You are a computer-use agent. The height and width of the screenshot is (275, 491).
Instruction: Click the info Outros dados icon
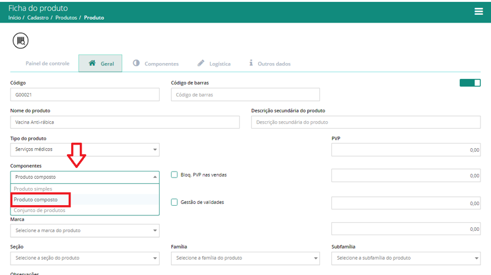(x=251, y=63)
